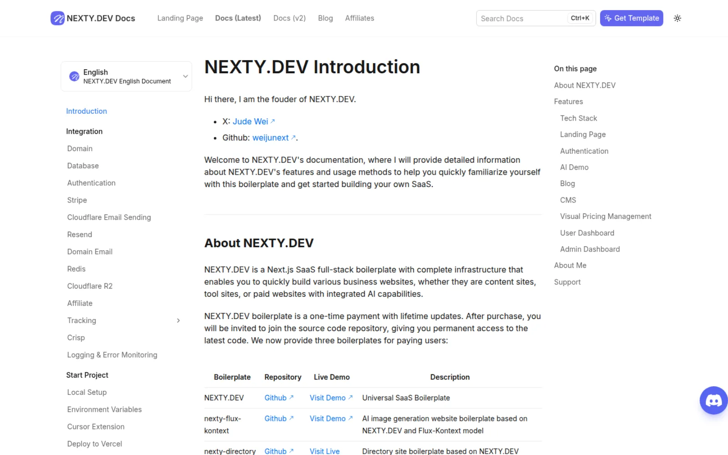
Task: Open Environment Variables sidebar page
Action: point(104,409)
